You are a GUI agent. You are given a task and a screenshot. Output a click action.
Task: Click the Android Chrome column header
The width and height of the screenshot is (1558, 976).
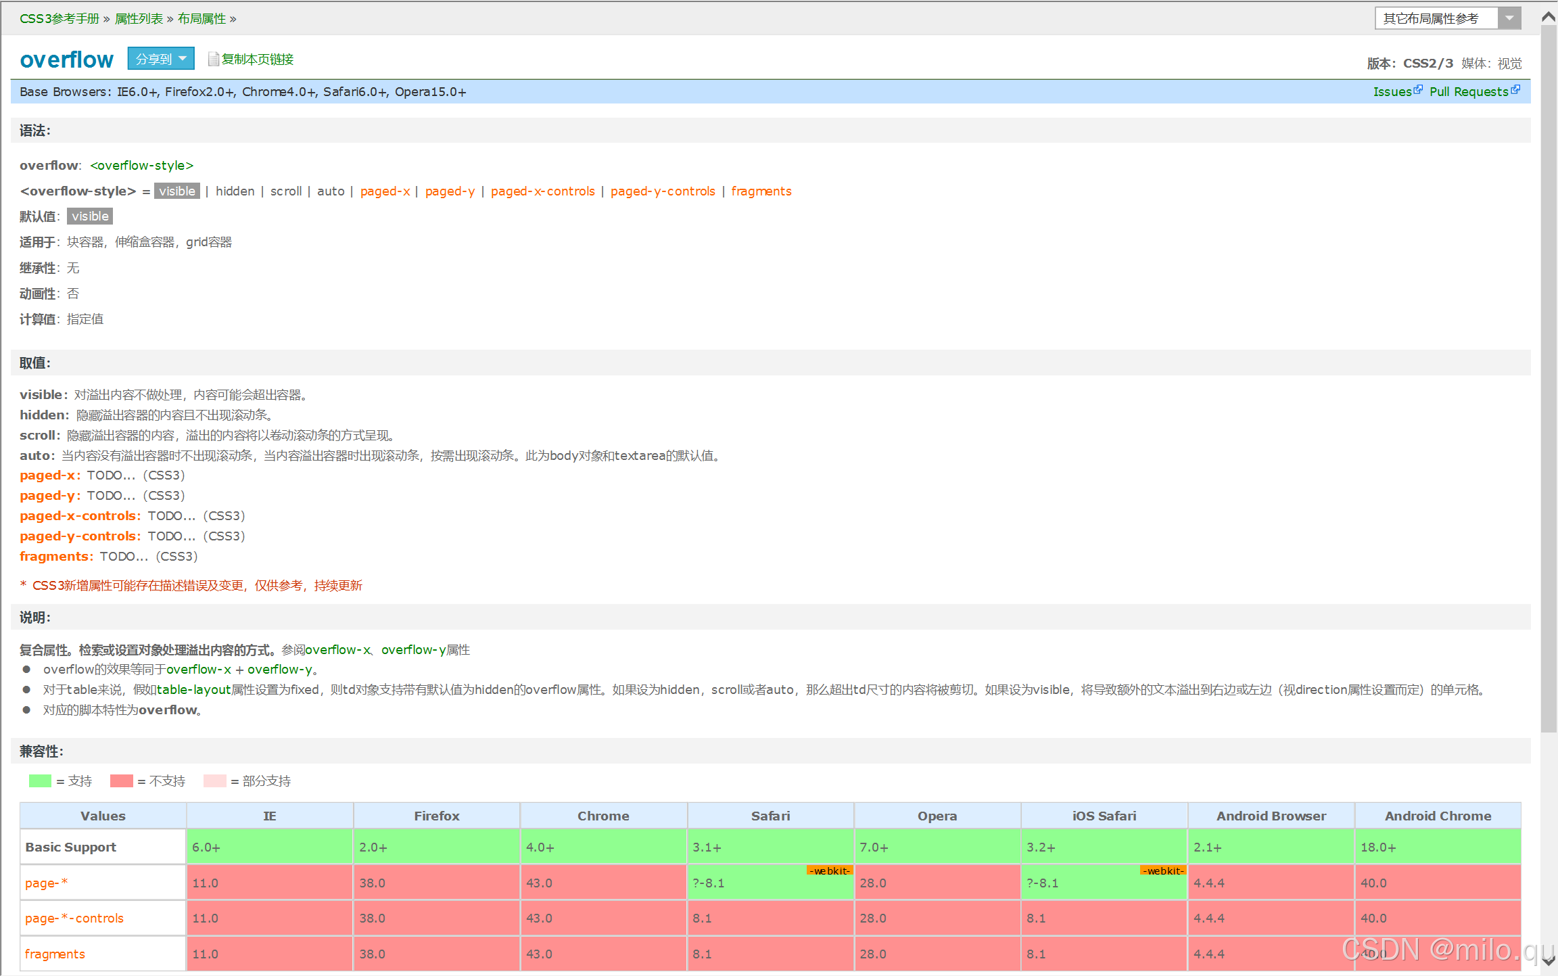click(x=1438, y=816)
